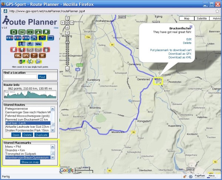Switch to Satellite view
The width and height of the screenshot is (222, 180).
click(202, 19)
